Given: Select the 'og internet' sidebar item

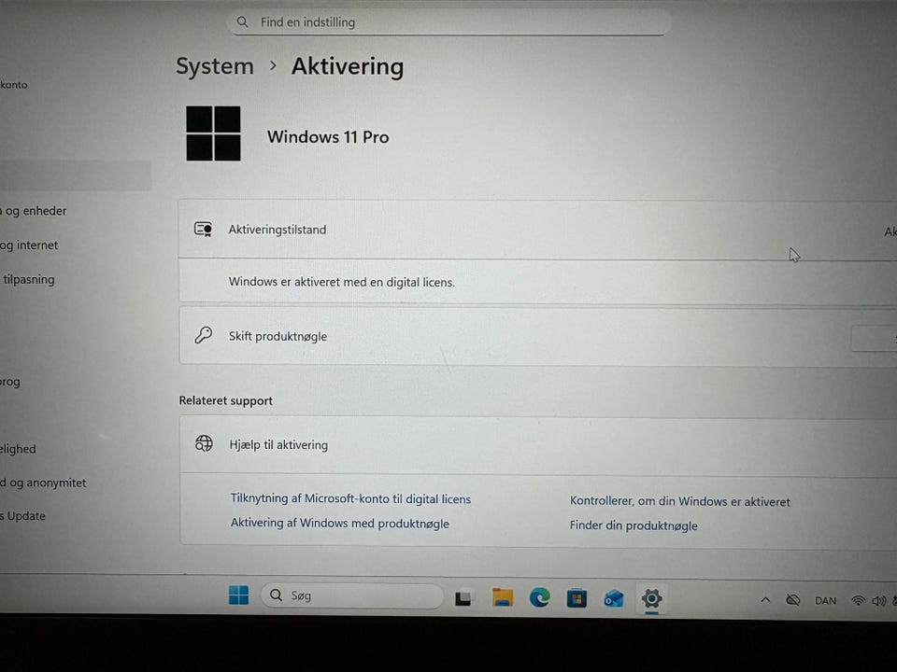Looking at the screenshot, I should tap(29, 245).
